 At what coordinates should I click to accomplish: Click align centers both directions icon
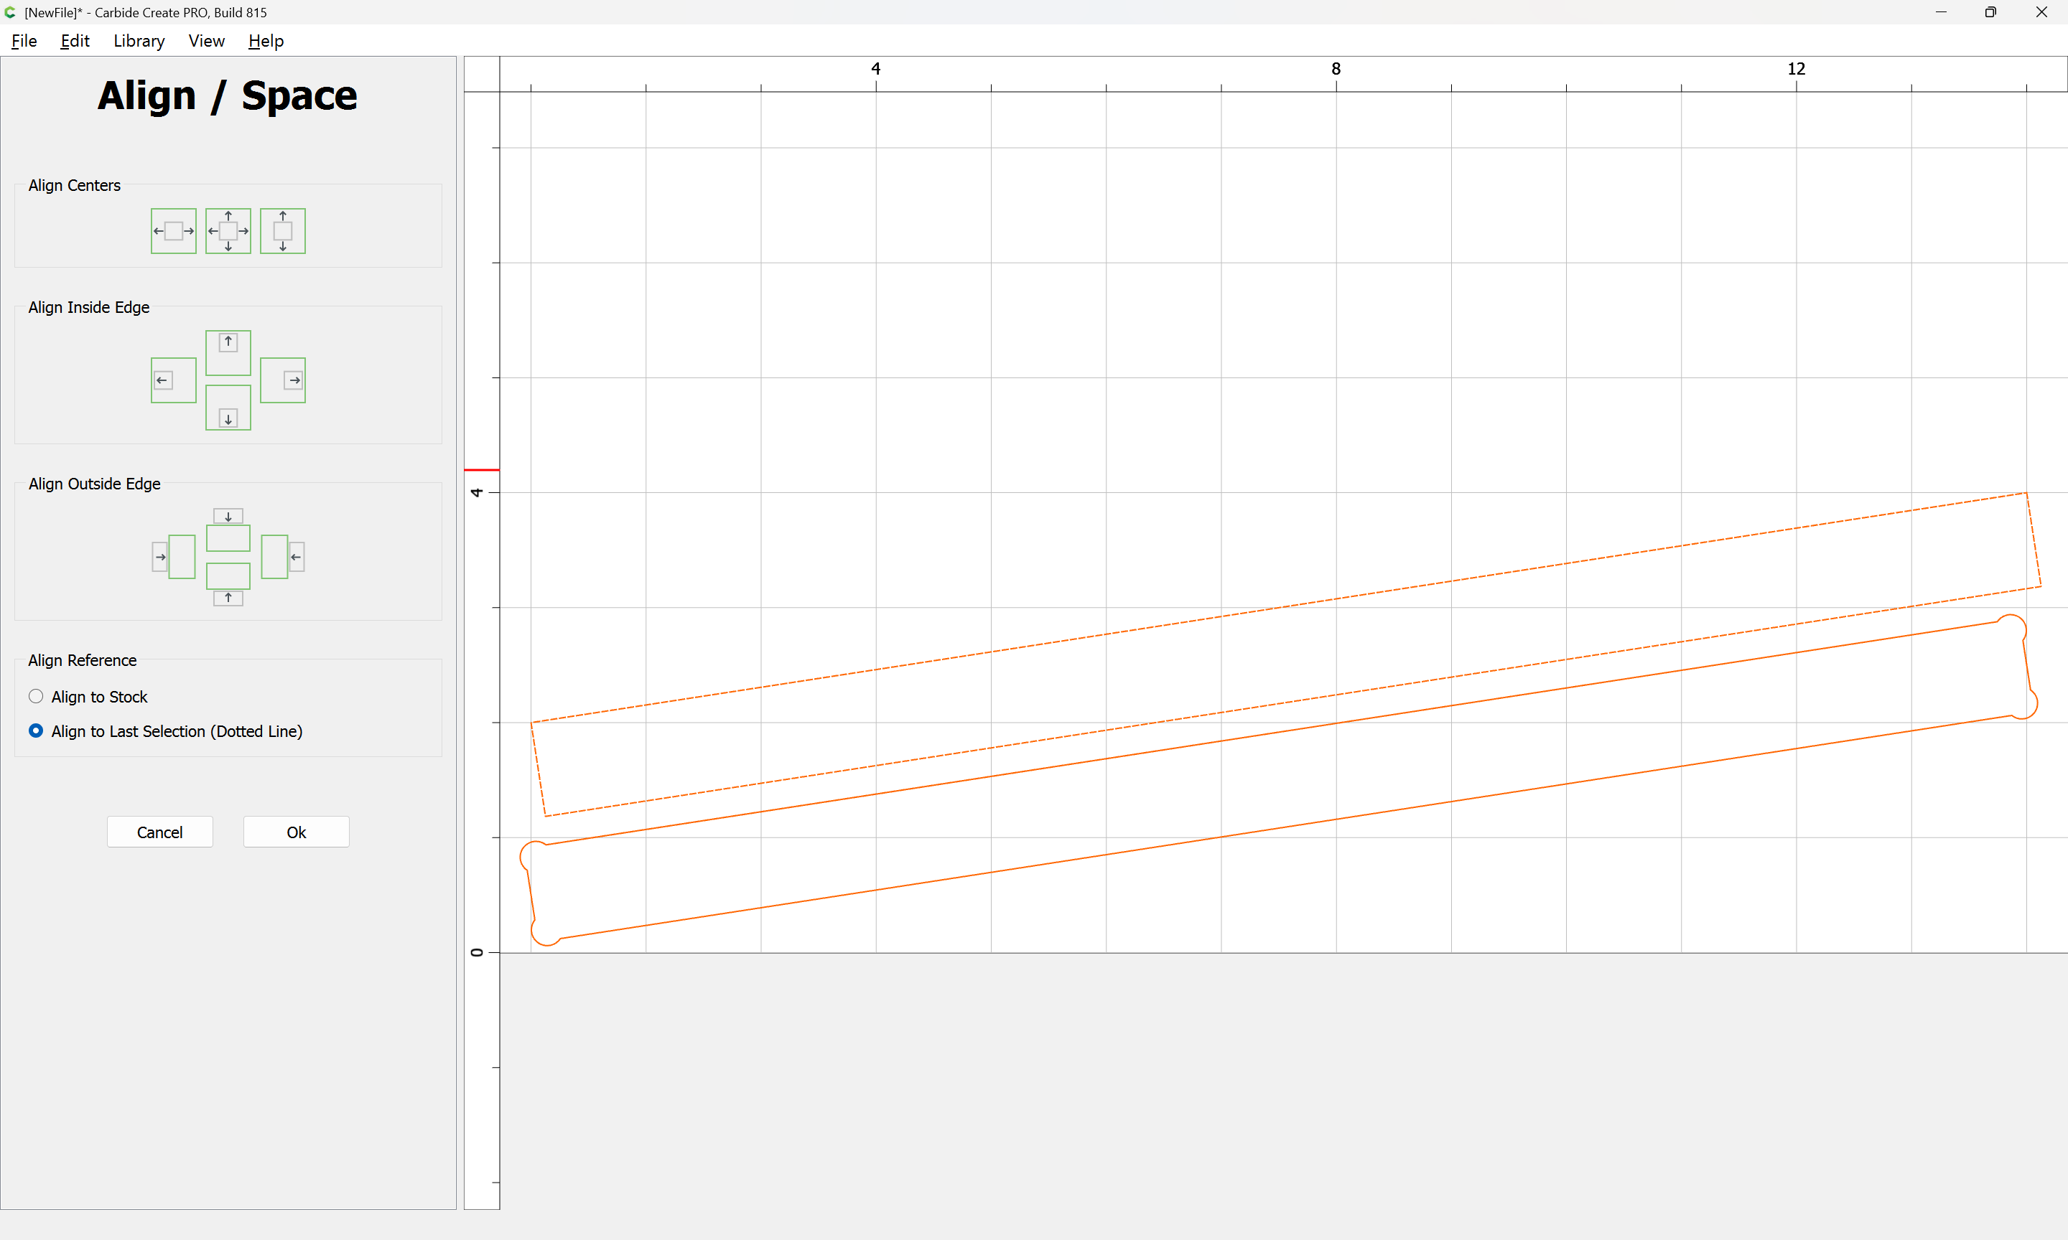(x=228, y=230)
